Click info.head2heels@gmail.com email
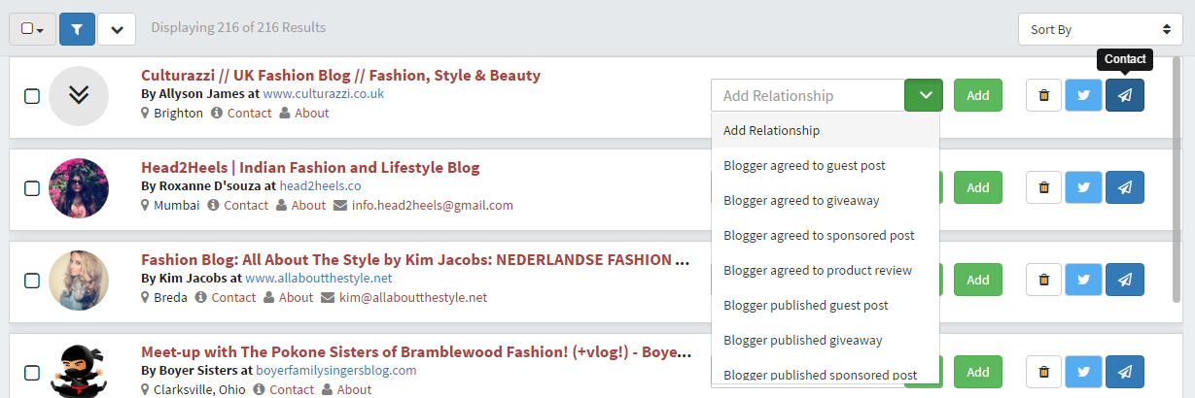Viewport: 1195px width, 398px height. point(433,205)
